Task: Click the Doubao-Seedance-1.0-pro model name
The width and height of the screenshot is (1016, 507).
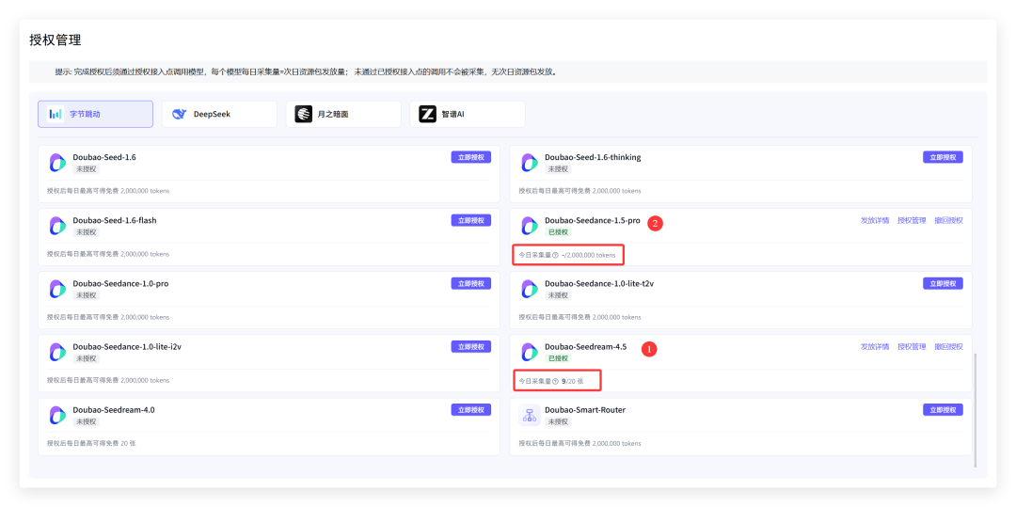Action: tap(120, 284)
